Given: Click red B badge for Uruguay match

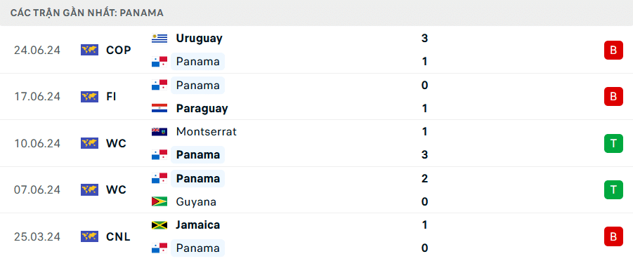Looking at the screenshot, I should 613,50.
